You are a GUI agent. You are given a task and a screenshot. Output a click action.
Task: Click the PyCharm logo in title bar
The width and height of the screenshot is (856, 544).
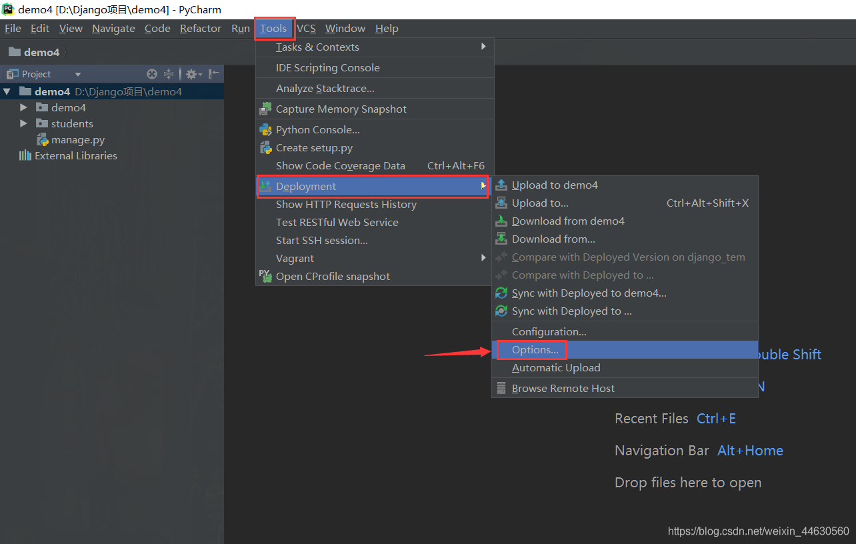[8, 9]
